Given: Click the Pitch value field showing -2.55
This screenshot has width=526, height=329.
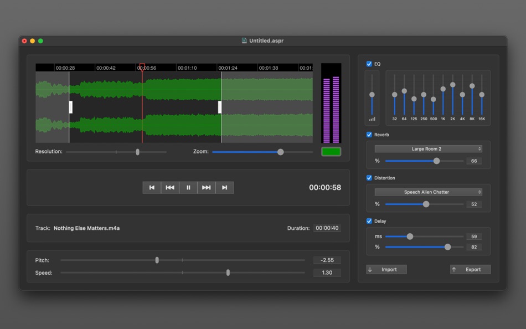Looking at the screenshot, I should 327,260.
